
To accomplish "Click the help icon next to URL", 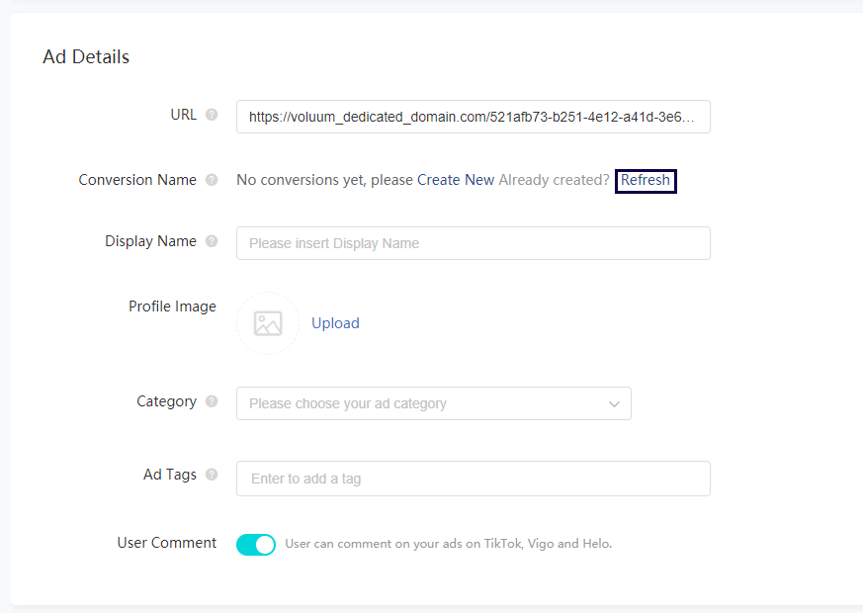I will point(212,115).
